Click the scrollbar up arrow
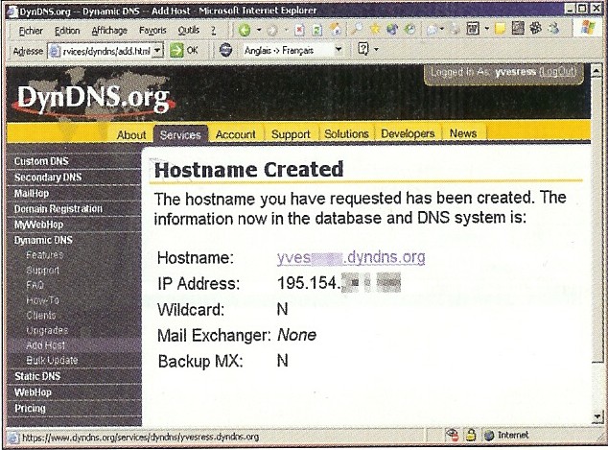Viewport: 608px width, 450px height. [x=597, y=70]
